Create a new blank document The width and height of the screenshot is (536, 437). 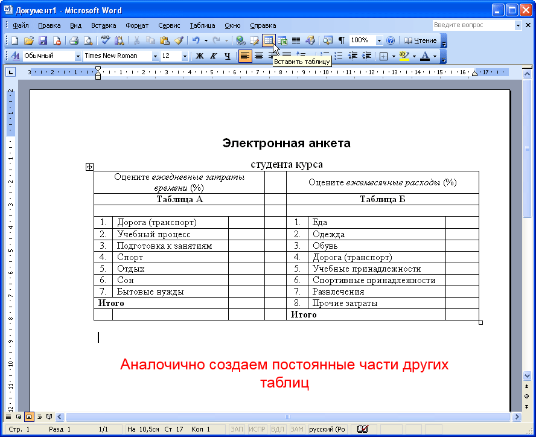click(14, 40)
